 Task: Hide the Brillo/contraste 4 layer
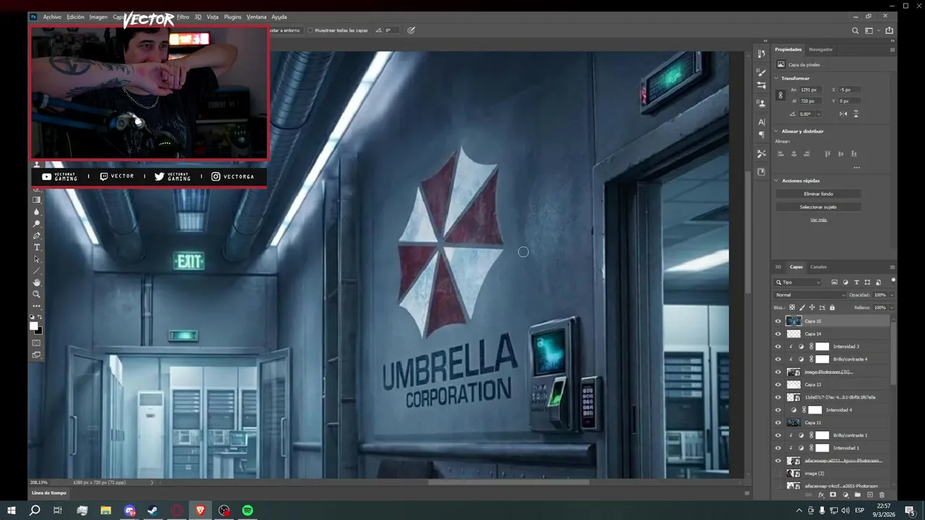click(778, 359)
